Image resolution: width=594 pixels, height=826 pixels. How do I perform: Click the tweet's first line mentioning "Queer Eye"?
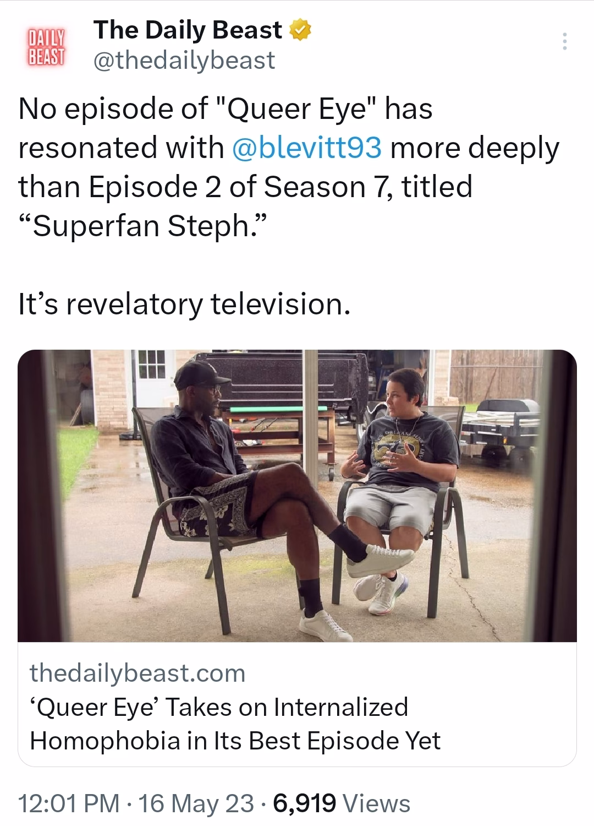click(x=226, y=108)
